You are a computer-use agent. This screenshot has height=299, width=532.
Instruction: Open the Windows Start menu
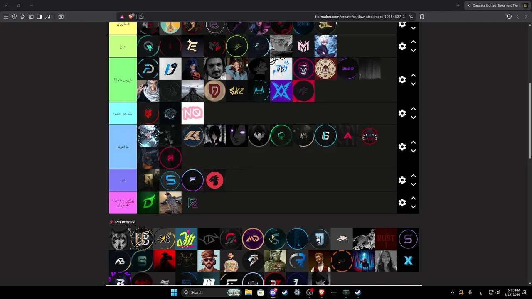pyautogui.click(x=174, y=292)
